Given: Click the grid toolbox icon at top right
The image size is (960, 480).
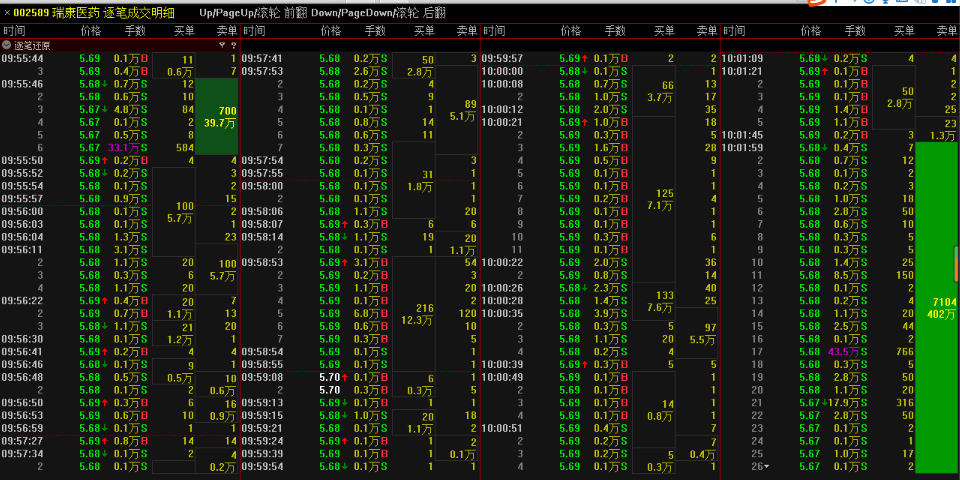Looking at the screenshot, I should 950,1.
